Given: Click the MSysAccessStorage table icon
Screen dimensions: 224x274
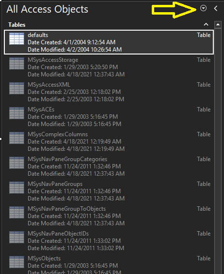Looking at the screenshot, I should [x=16, y=63].
